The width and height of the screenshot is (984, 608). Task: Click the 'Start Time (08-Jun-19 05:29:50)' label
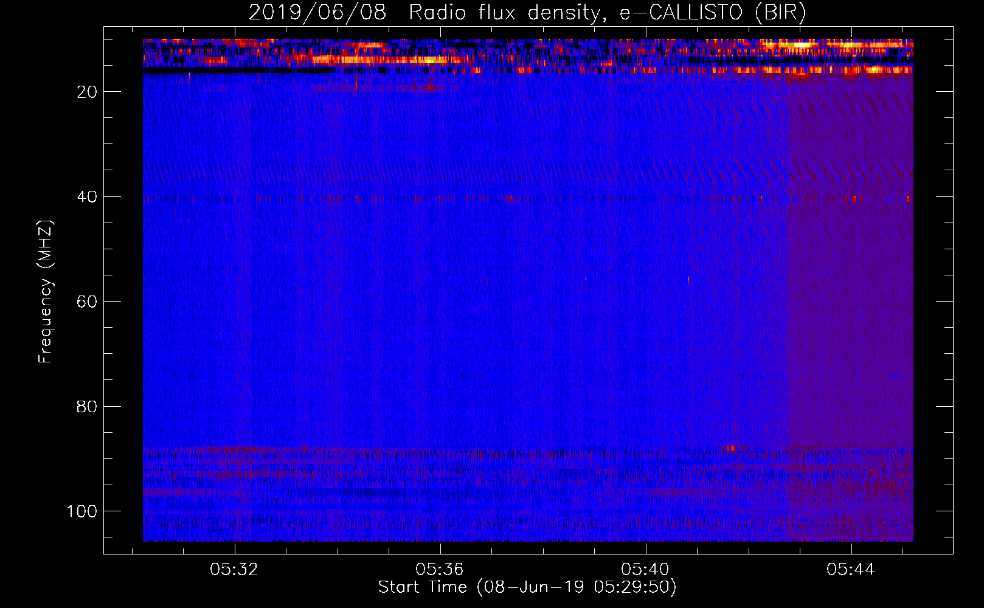pyautogui.click(x=527, y=587)
